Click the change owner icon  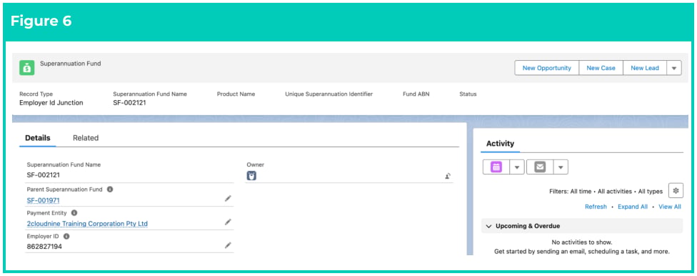pyautogui.click(x=448, y=177)
